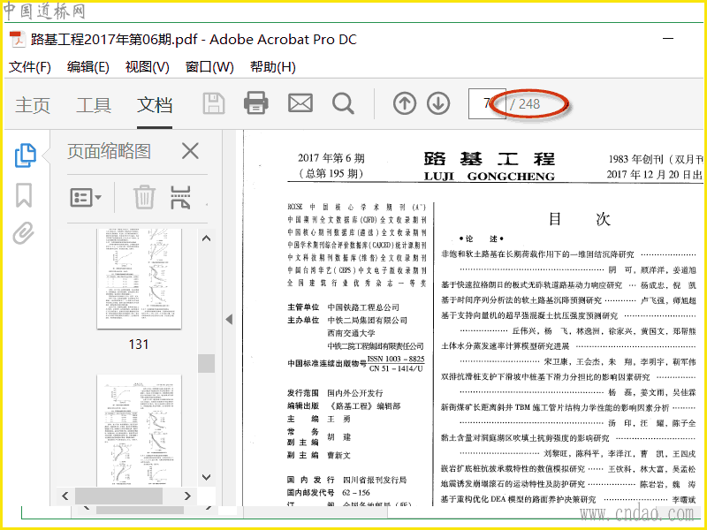Screen dimensions: 707x530
Task: Click the Save disk icon in toolbar
Action: coord(214,103)
